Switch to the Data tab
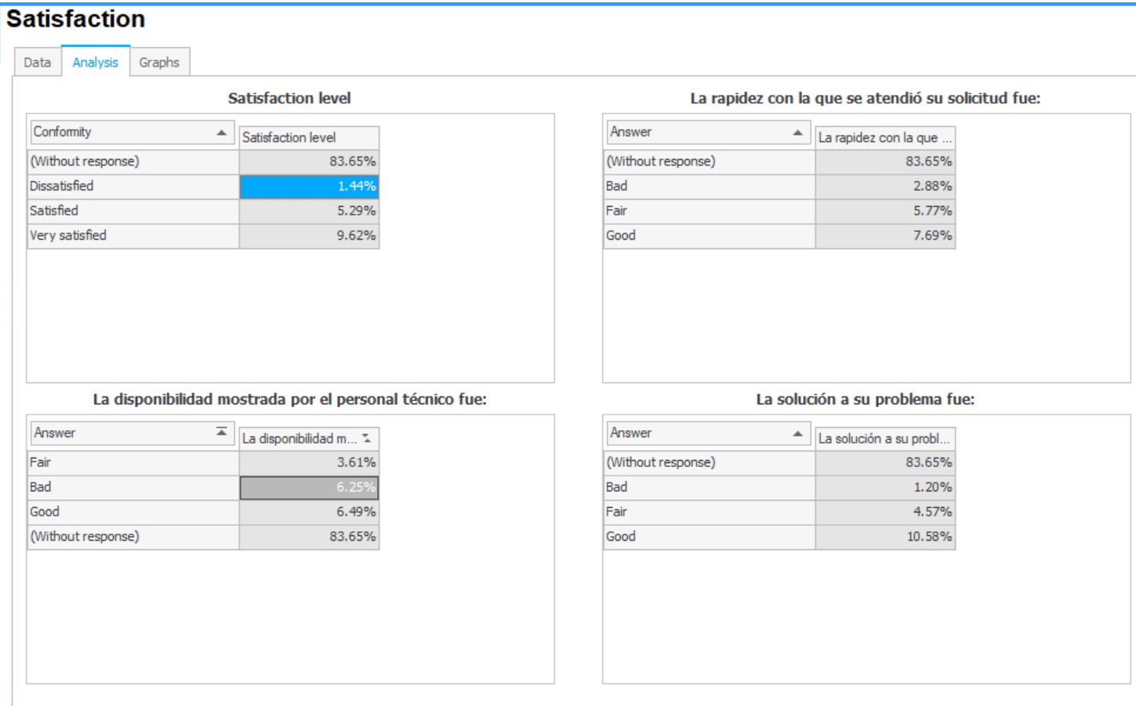The image size is (1136, 706). click(x=37, y=63)
